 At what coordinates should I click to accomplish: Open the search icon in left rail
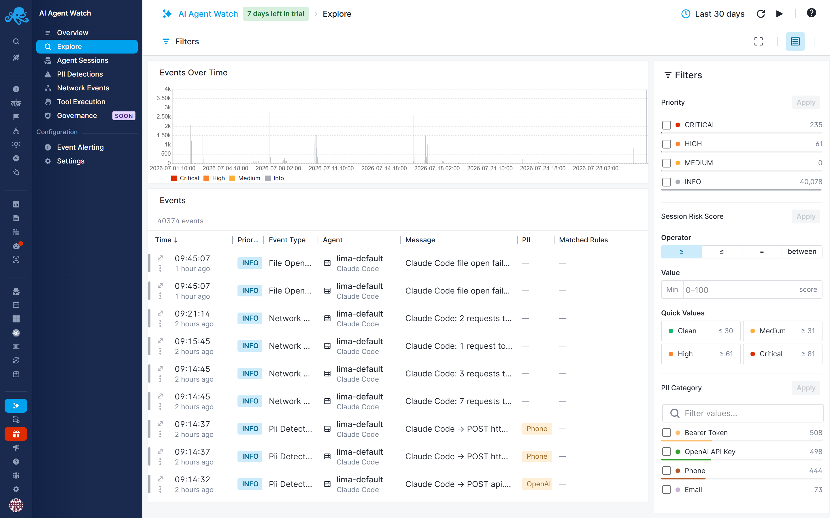(x=16, y=41)
